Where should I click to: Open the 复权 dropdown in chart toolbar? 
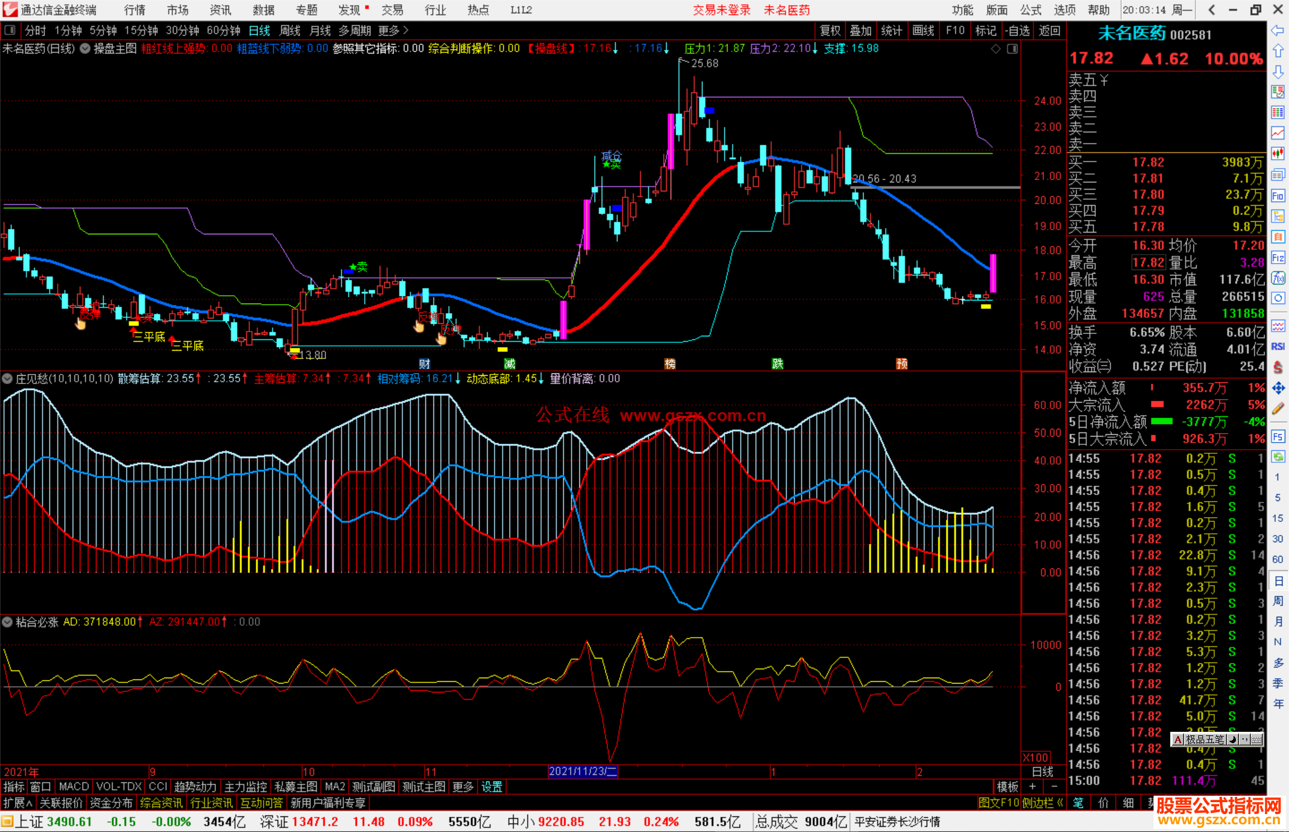[x=830, y=30]
